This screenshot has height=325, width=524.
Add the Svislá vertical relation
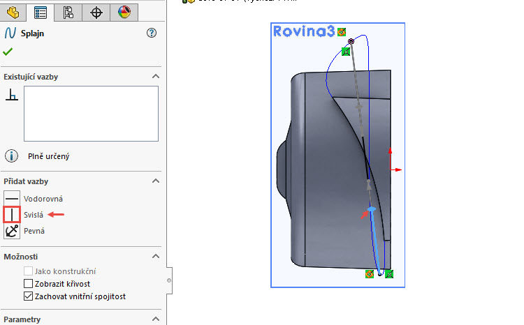tap(12, 215)
